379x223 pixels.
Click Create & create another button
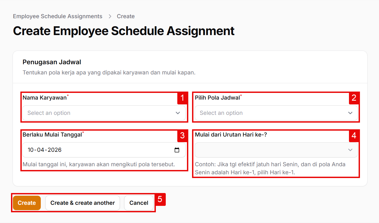tap(83, 203)
